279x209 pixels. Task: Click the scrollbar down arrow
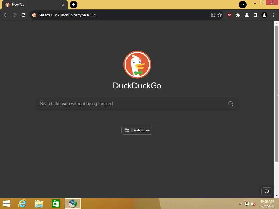click(x=277, y=196)
